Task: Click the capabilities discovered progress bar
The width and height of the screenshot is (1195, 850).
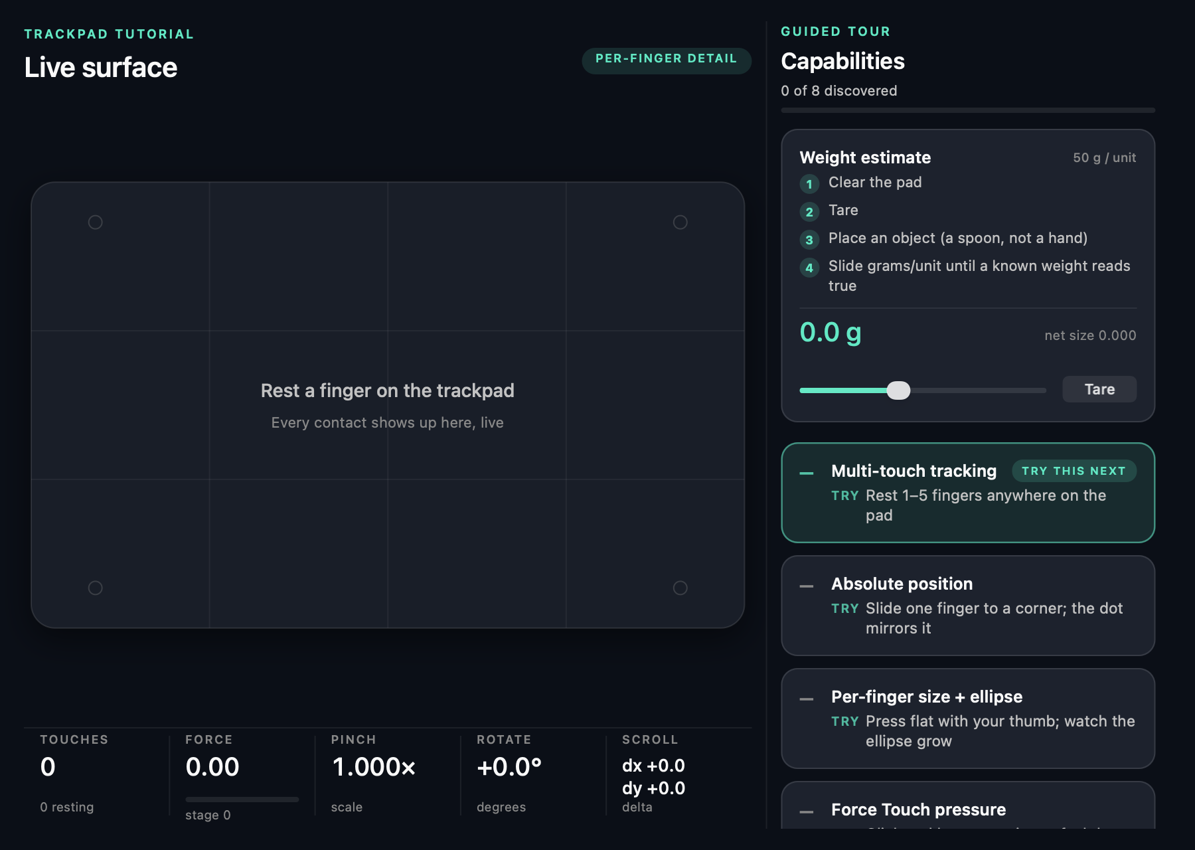Action: (x=968, y=110)
